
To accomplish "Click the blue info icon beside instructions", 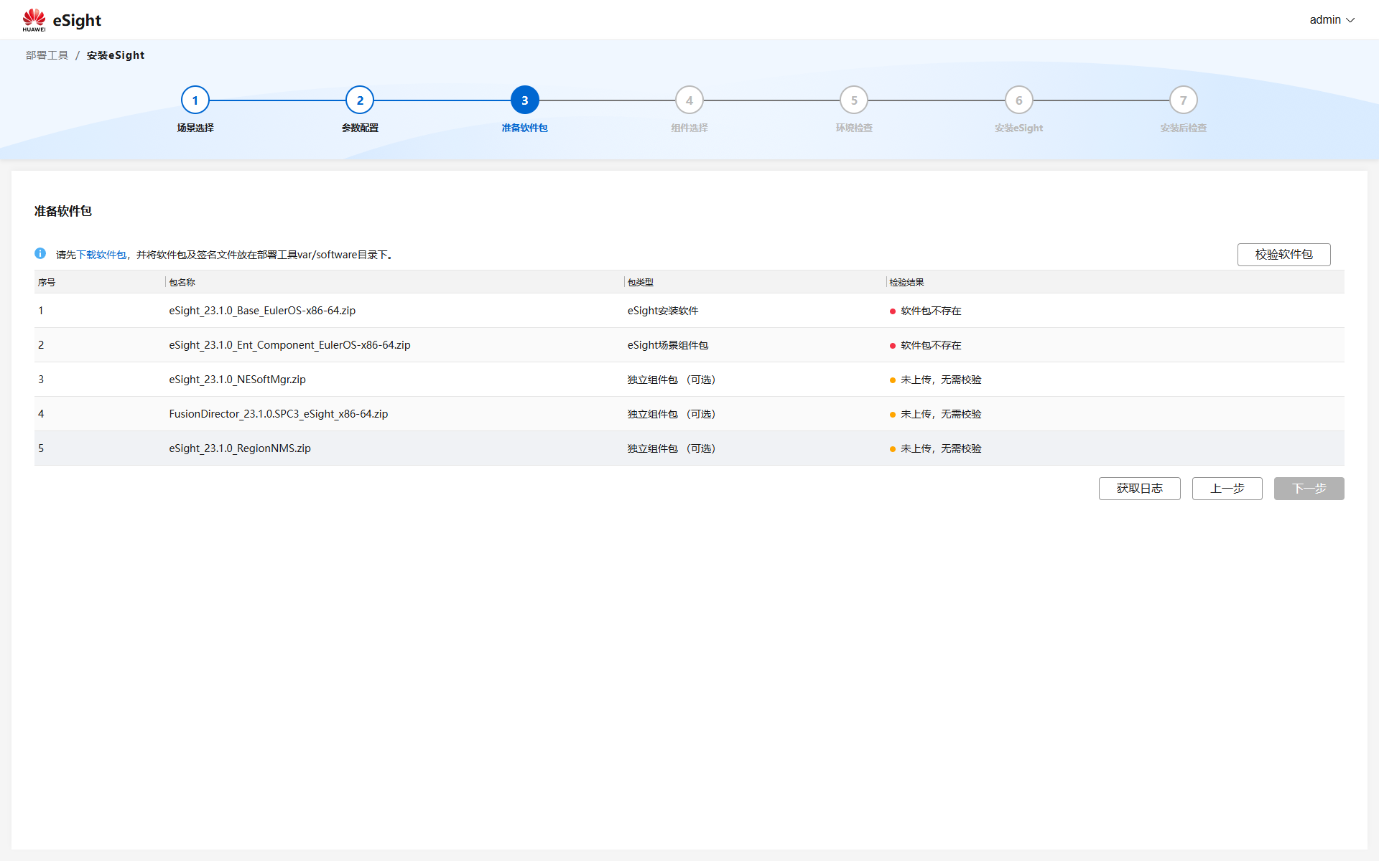I will tap(40, 253).
